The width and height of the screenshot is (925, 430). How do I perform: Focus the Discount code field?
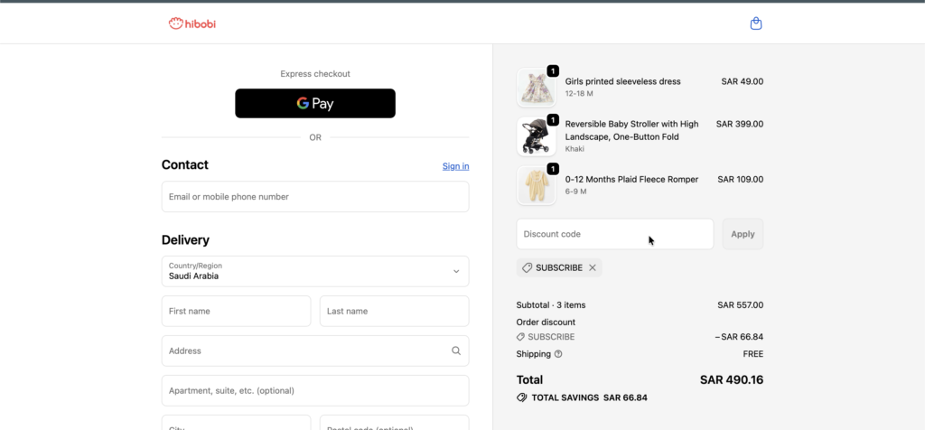[614, 234]
